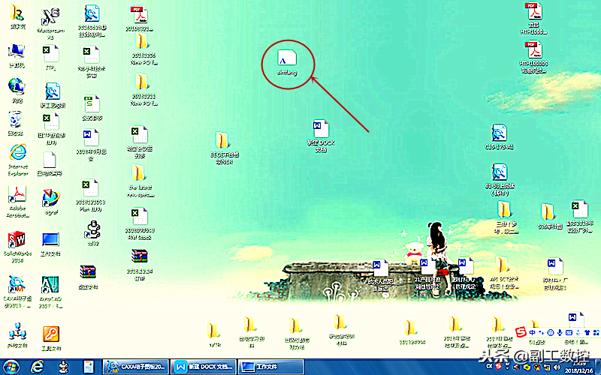Select the 2018121053 Plan Excel file

click(x=90, y=196)
